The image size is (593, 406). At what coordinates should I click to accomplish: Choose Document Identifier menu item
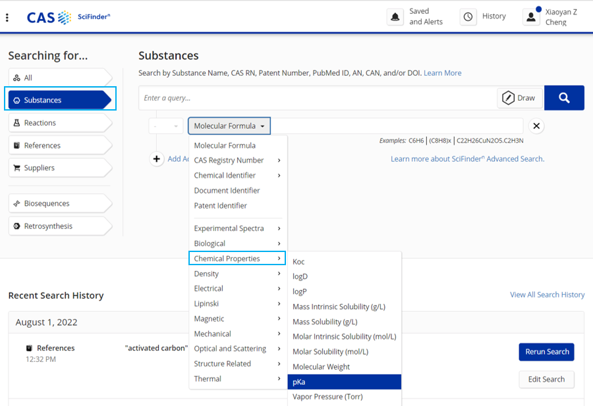238,191
